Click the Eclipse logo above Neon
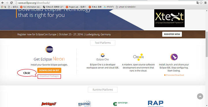This screenshot has height=107, width=208. click(x=49, y=49)
